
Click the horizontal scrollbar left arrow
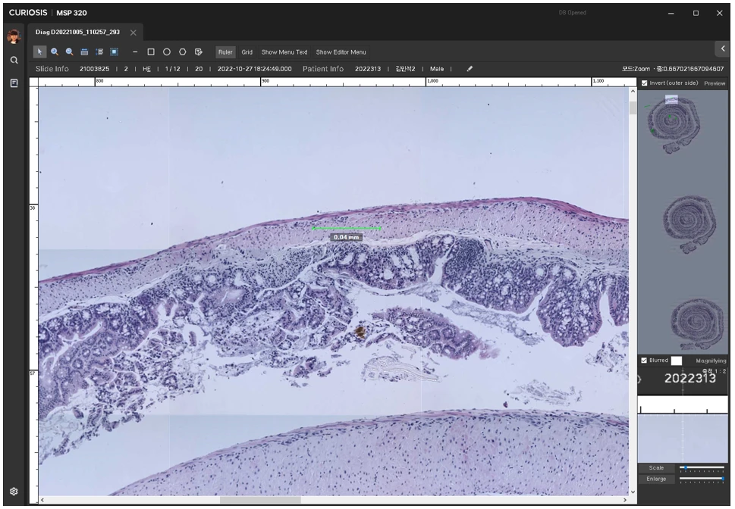click(42, 500)
